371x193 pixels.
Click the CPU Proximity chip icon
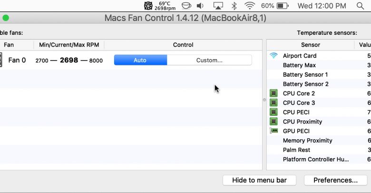[x=274, y=122]
